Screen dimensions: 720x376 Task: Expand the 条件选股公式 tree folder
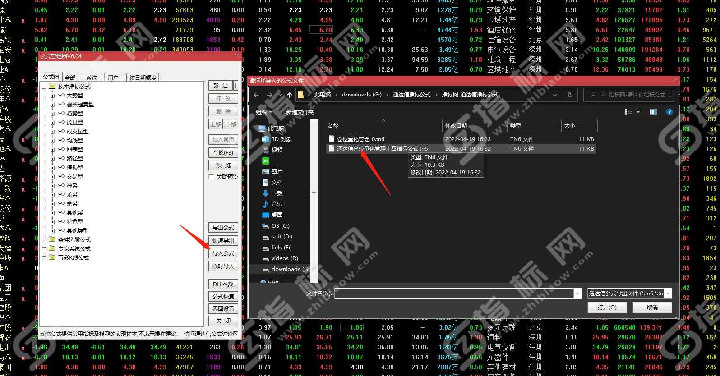(x=44, y=240)
